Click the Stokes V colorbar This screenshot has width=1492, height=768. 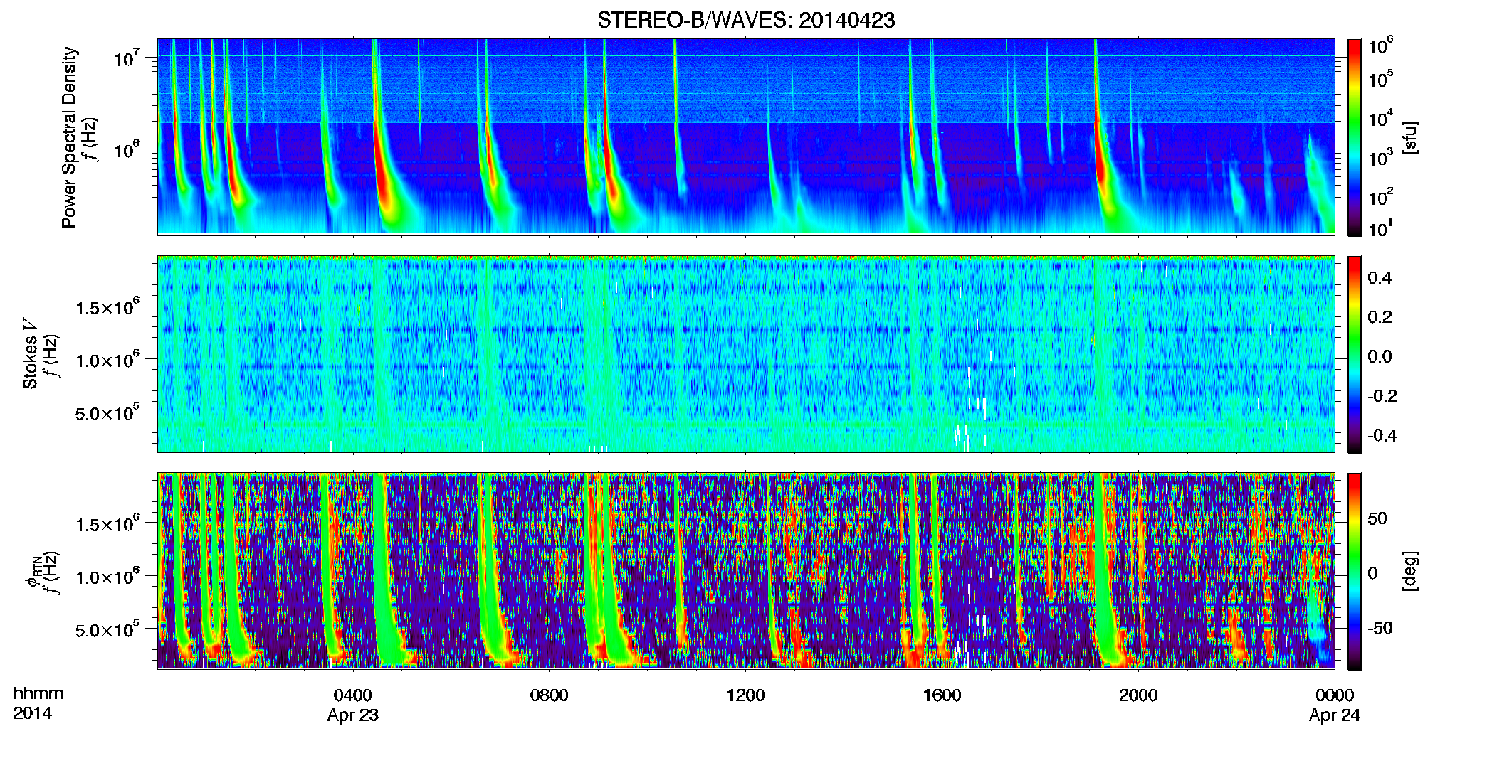pos(1355,354)
